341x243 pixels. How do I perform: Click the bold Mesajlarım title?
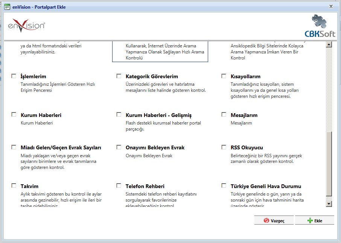(x=244, y=115)
